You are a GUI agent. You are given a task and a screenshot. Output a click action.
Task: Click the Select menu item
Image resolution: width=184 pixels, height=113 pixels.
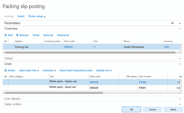(x=21, y=16)
